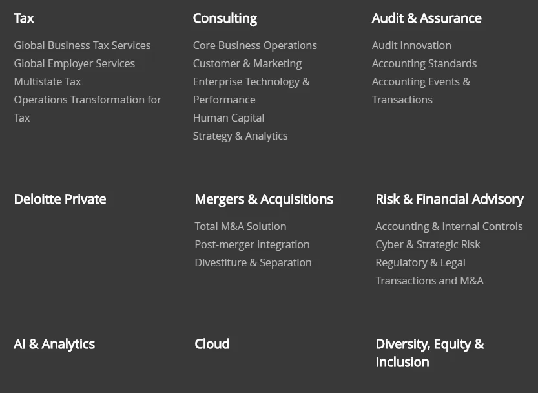Open the Deloitte Private heading

tap(60, 199)
